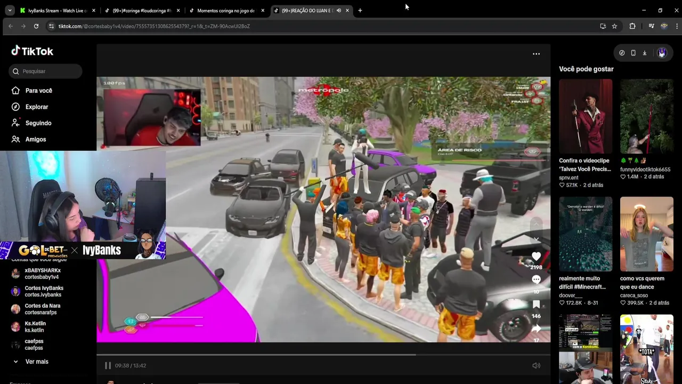Open 'realmente muito difícil #Minecraft' thumbnail
Viewport: 682px width, 384px height.
point(586,234)
